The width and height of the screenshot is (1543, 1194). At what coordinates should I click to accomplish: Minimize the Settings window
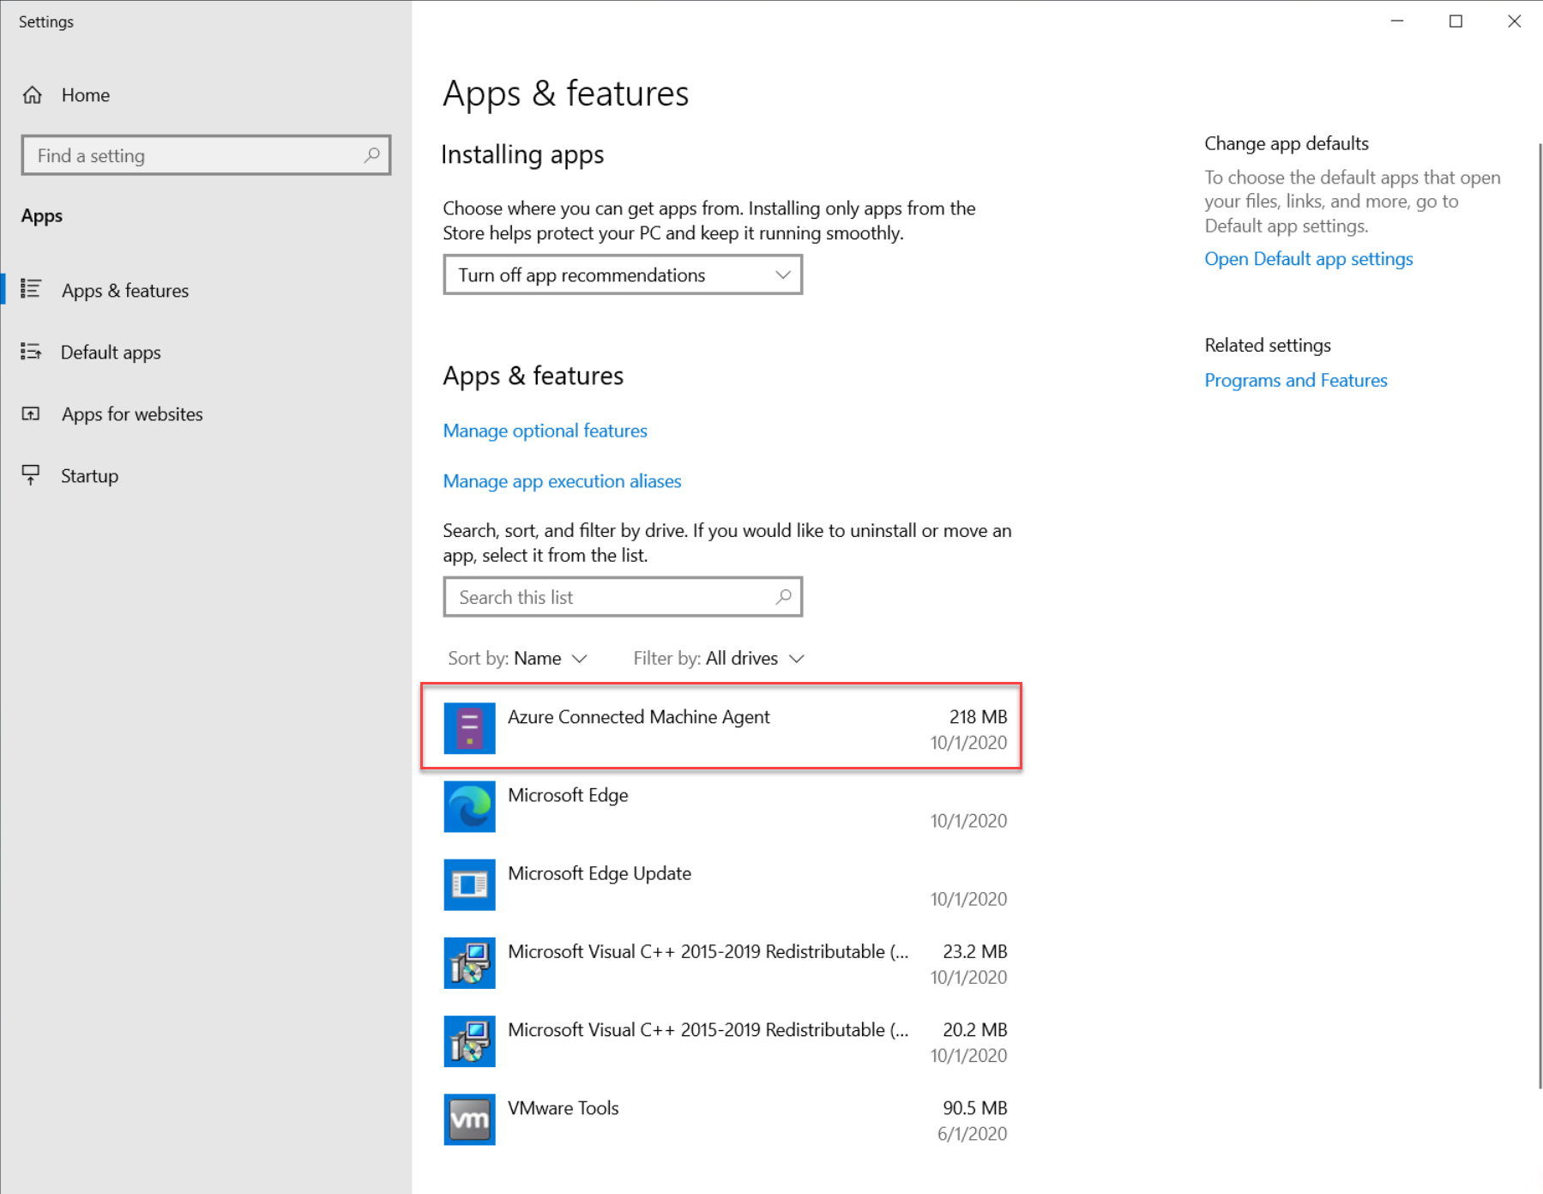1397,21
